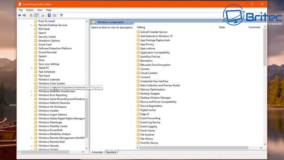Select BitLocker Drive Encryption setting
This screenshot has width=284, height=160.
point(155,65)
